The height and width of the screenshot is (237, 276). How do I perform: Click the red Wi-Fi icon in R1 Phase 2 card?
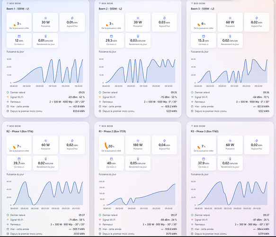(x=100, y=220)
